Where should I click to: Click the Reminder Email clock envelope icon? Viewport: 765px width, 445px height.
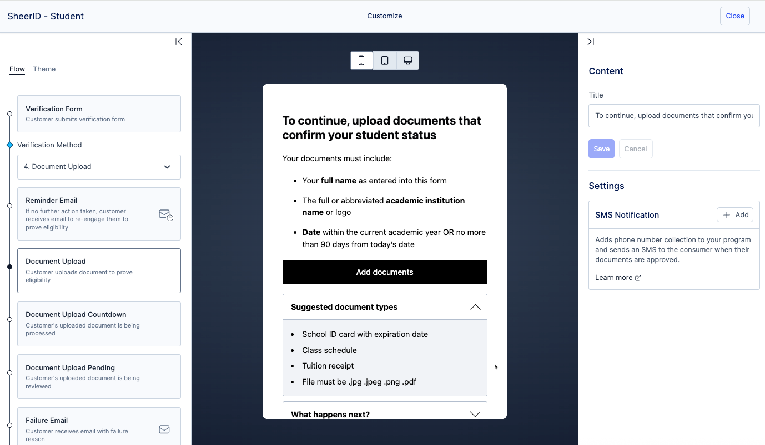(x=165, y=215)
